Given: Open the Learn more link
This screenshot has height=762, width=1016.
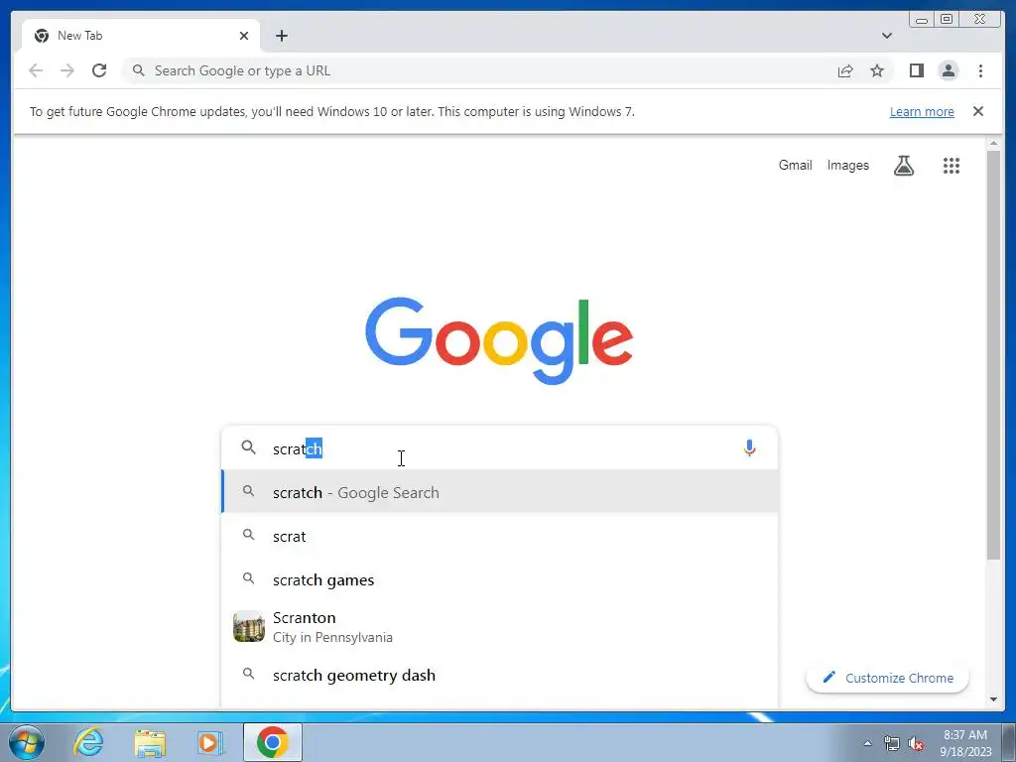Looking at the screenshot, I should (x=922, y=111).
